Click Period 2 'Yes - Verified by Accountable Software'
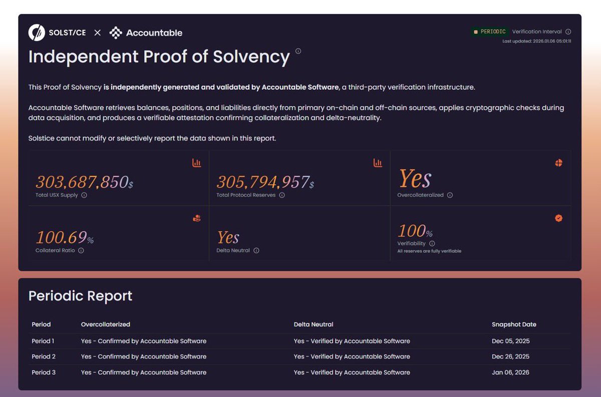Image resolution: width=601 pixels, height=397 pixels. 352,356
